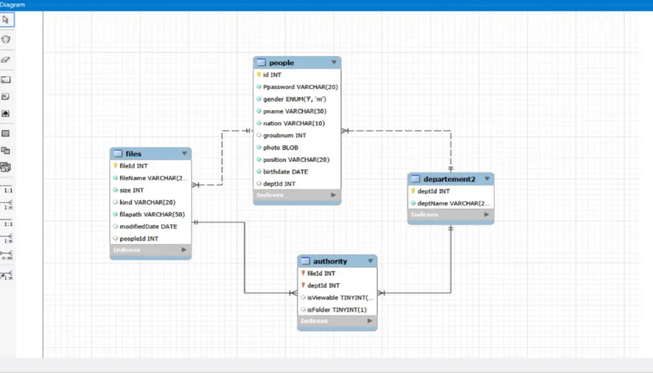Click the primary key icon beside id INT
Screen dimensions: 653x373
tap(259, 74)
